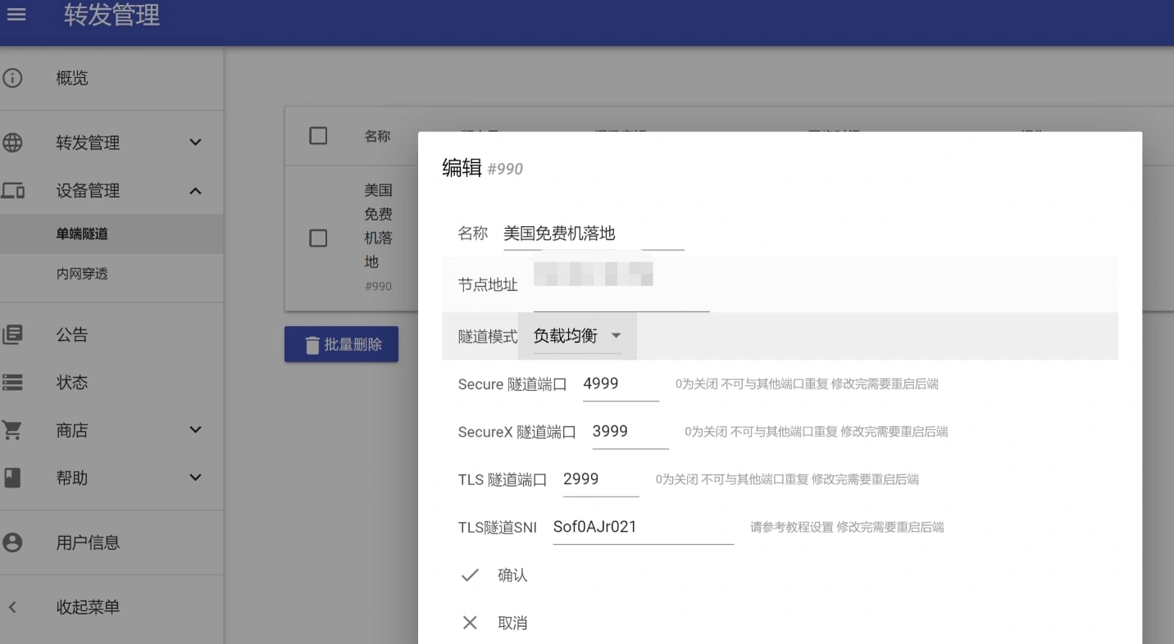Click the hamburger menu icon
This screenshot has height=644, width=1174.
click(16, 15)
